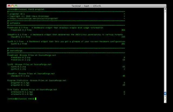Minimize the Terminal window with yellow button
Viewport: 173px width, 112px height.
coord(12,6)
